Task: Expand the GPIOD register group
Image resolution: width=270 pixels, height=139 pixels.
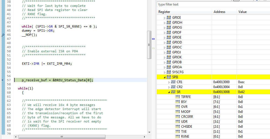Action: coord(165,43)
